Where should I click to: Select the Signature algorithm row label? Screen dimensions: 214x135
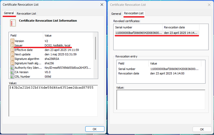27,59
